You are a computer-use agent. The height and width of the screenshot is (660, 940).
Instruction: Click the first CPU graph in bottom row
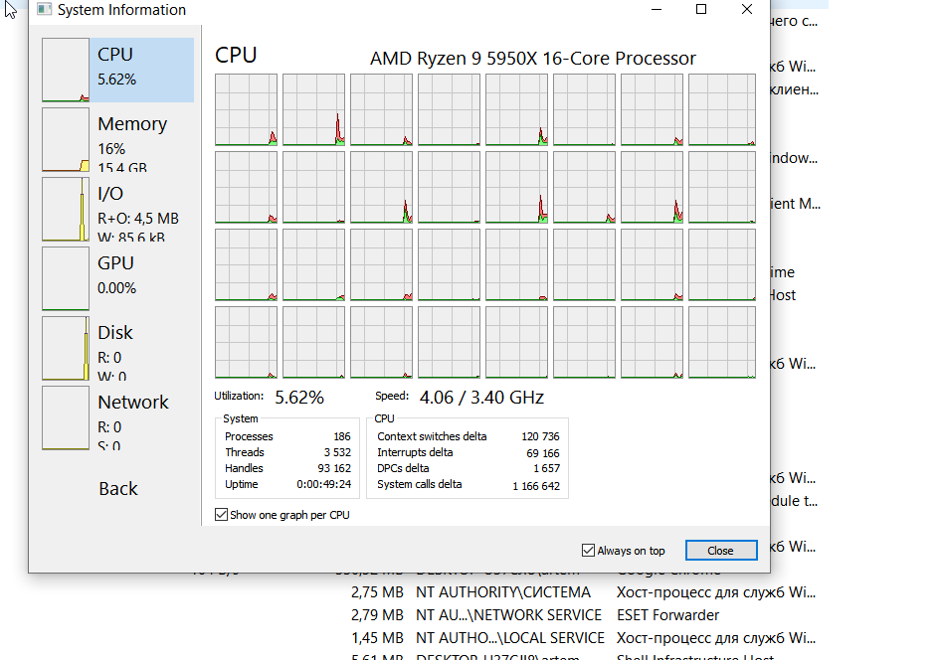tap(246, 342)
